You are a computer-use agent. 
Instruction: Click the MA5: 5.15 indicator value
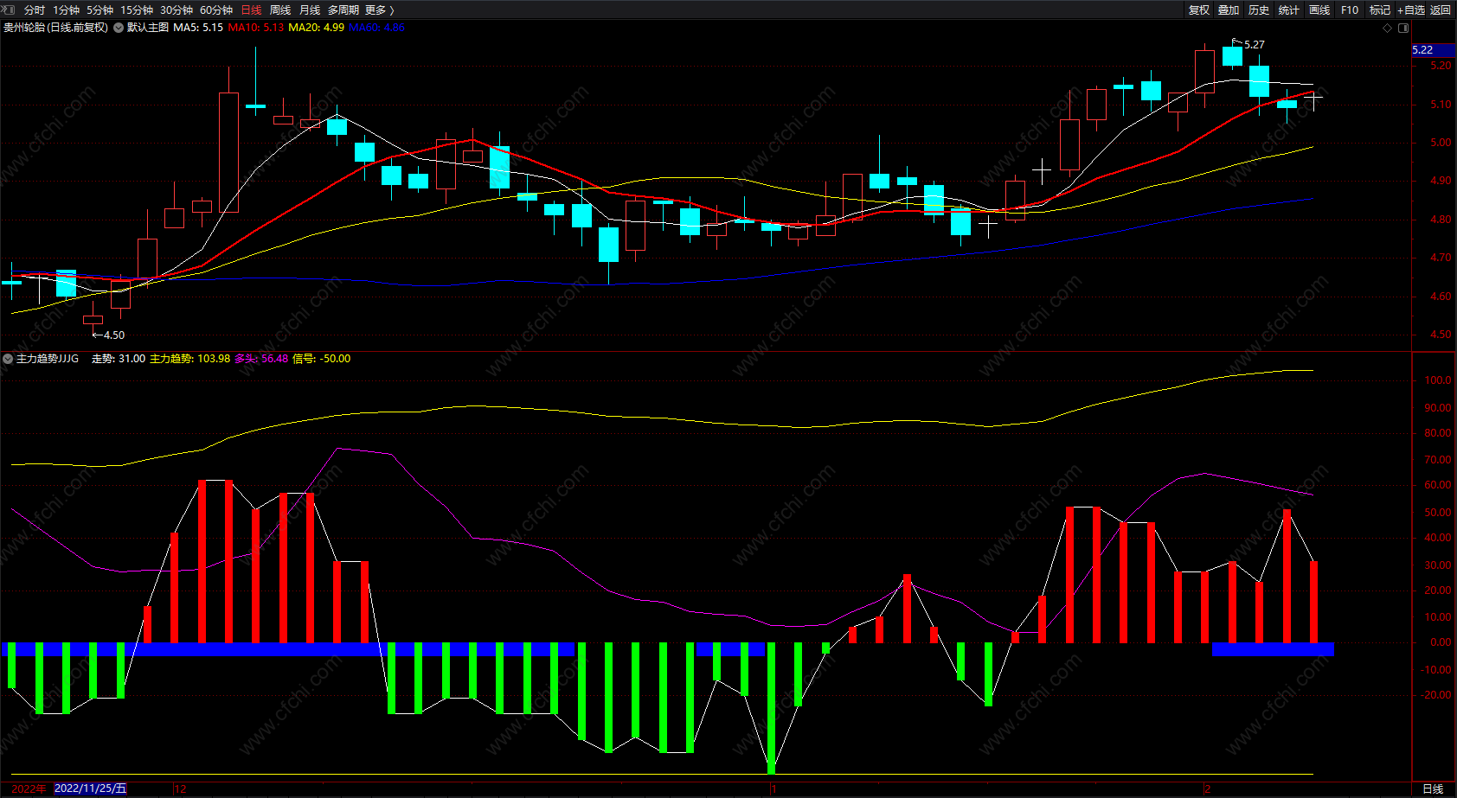click(x=198, y=28)
